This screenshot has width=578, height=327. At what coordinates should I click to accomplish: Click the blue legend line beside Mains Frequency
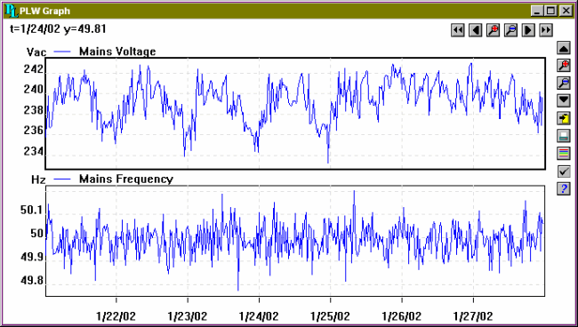tap(62, 179)
